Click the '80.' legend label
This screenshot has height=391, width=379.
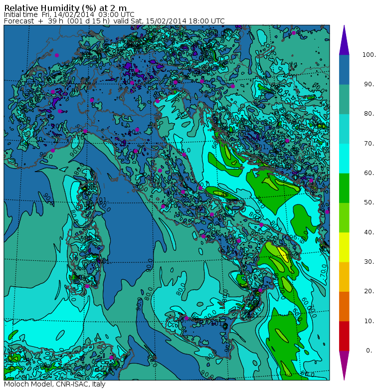pos(369,114)
